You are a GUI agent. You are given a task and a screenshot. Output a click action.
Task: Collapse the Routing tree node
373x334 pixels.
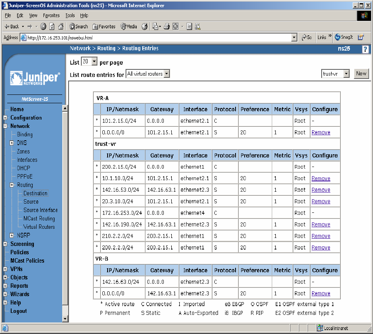(x=12, y=185)
